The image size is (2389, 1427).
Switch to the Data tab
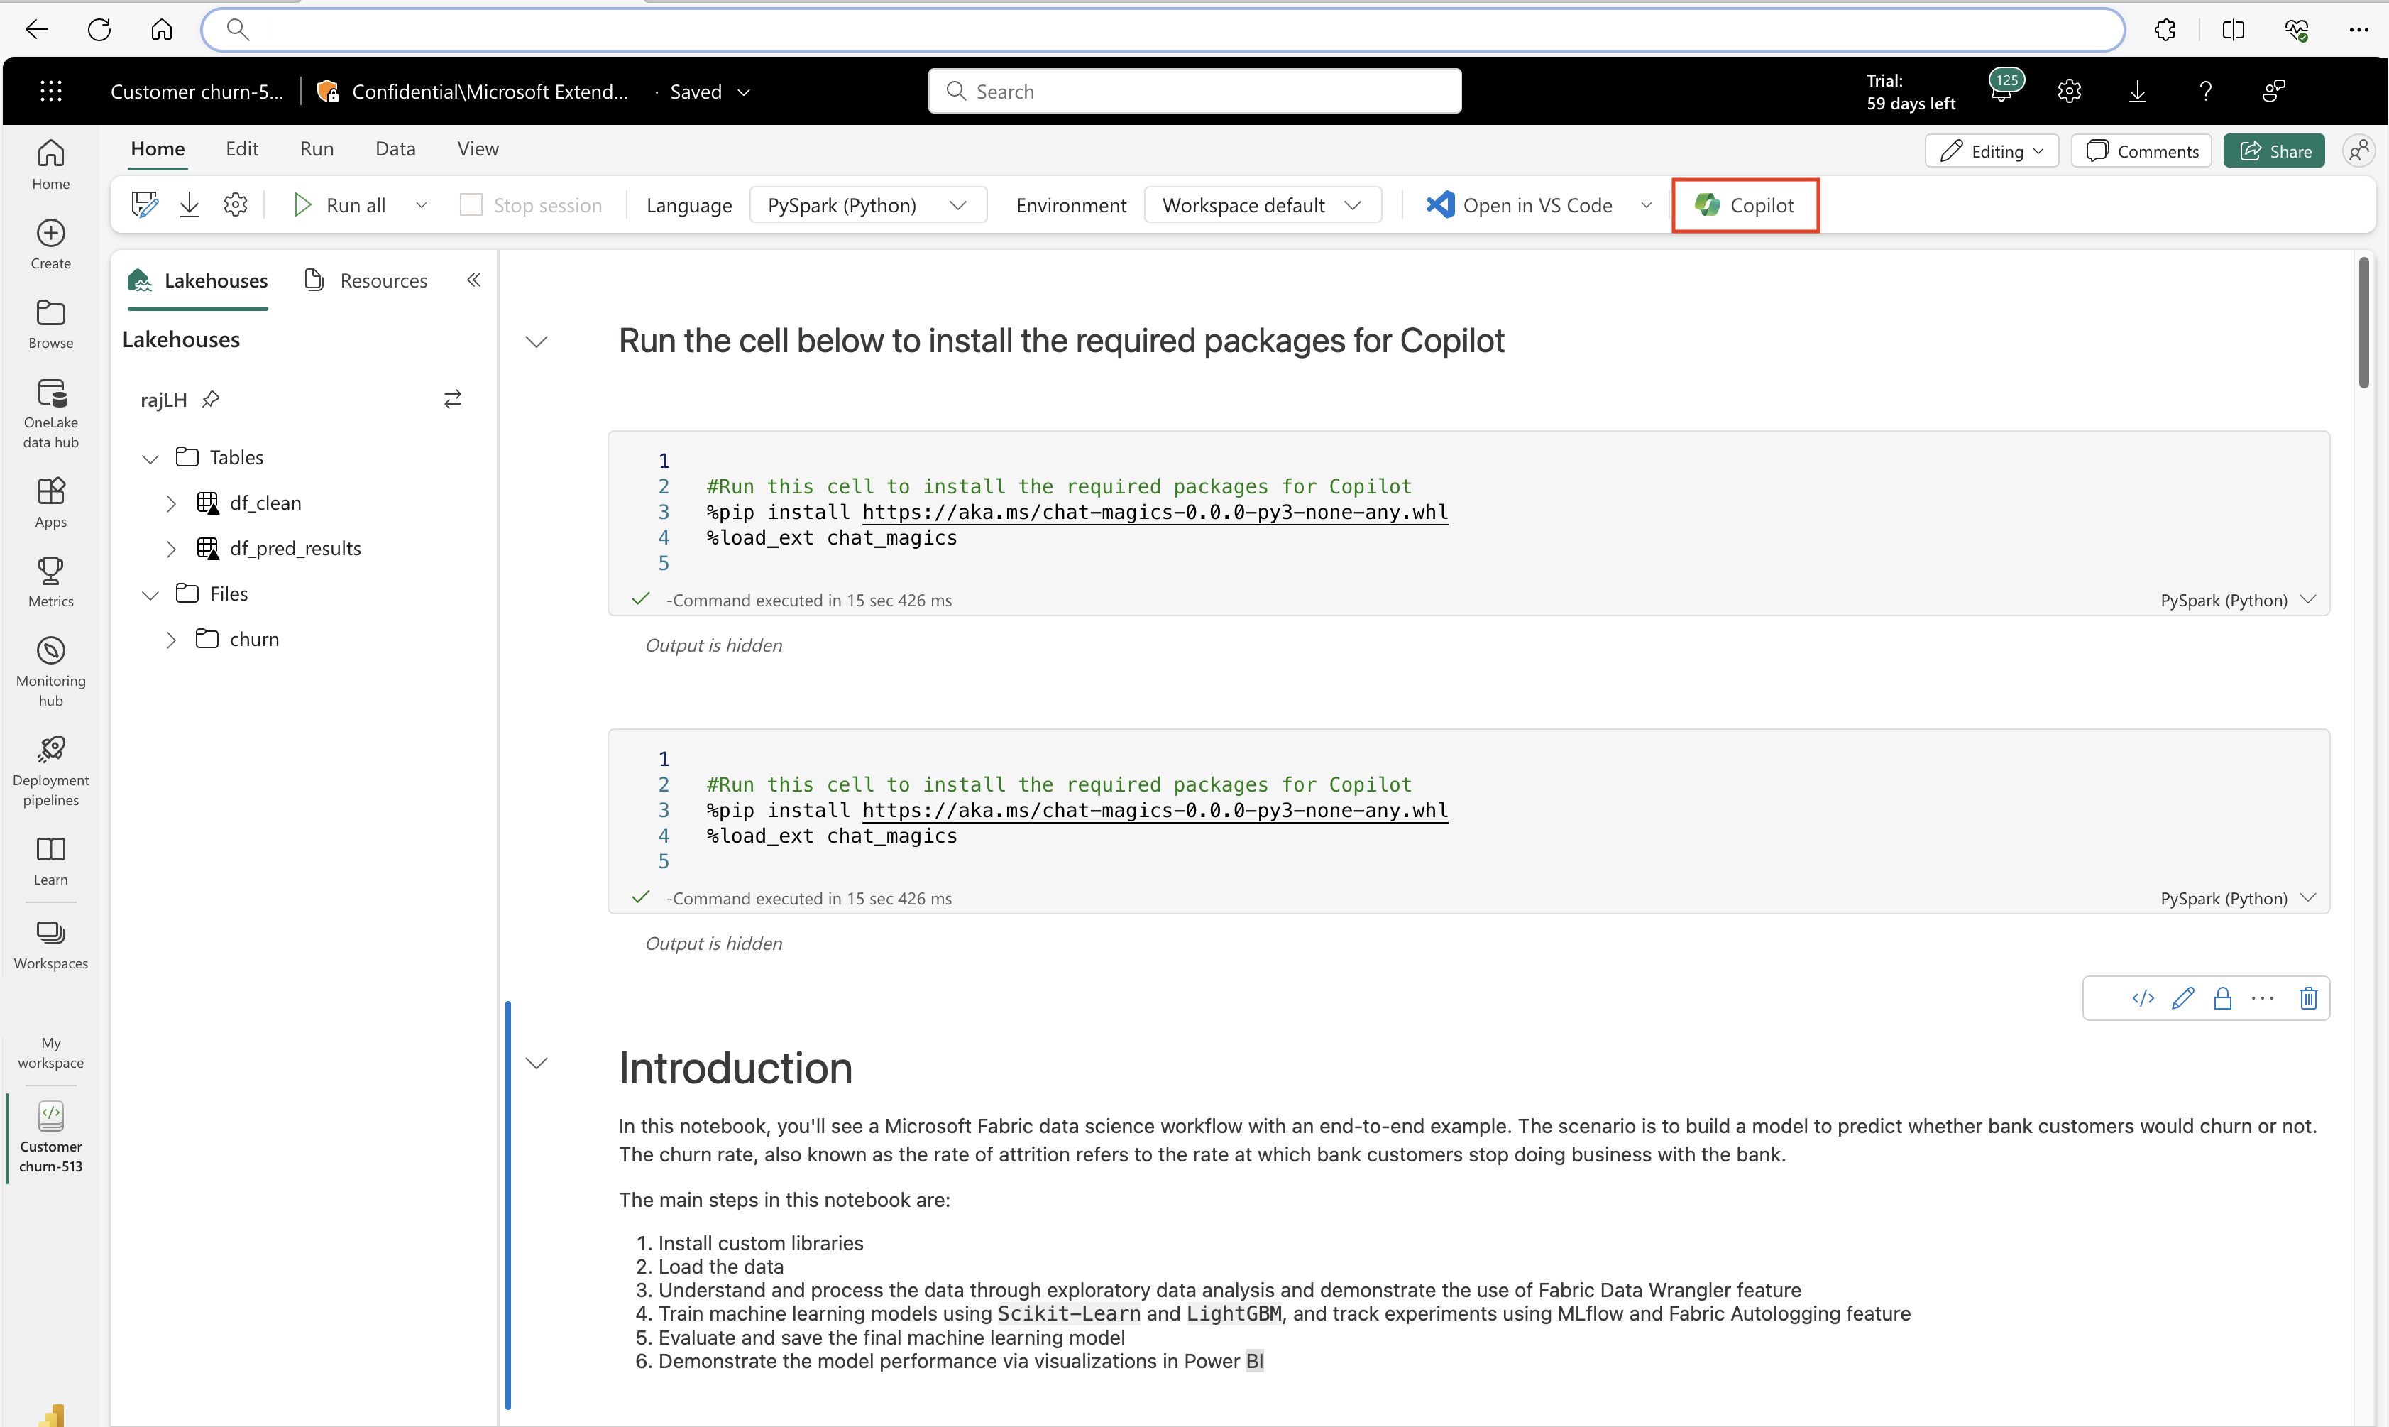point(394,150)
